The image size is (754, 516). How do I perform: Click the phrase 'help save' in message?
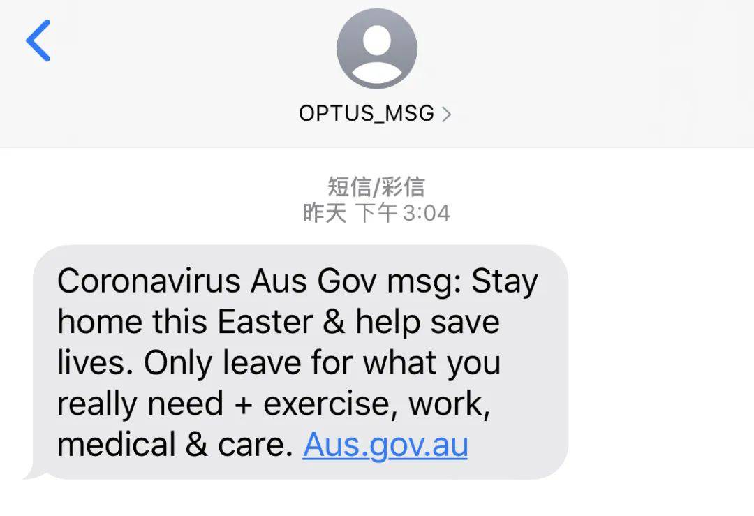click(x=427, y=323)
